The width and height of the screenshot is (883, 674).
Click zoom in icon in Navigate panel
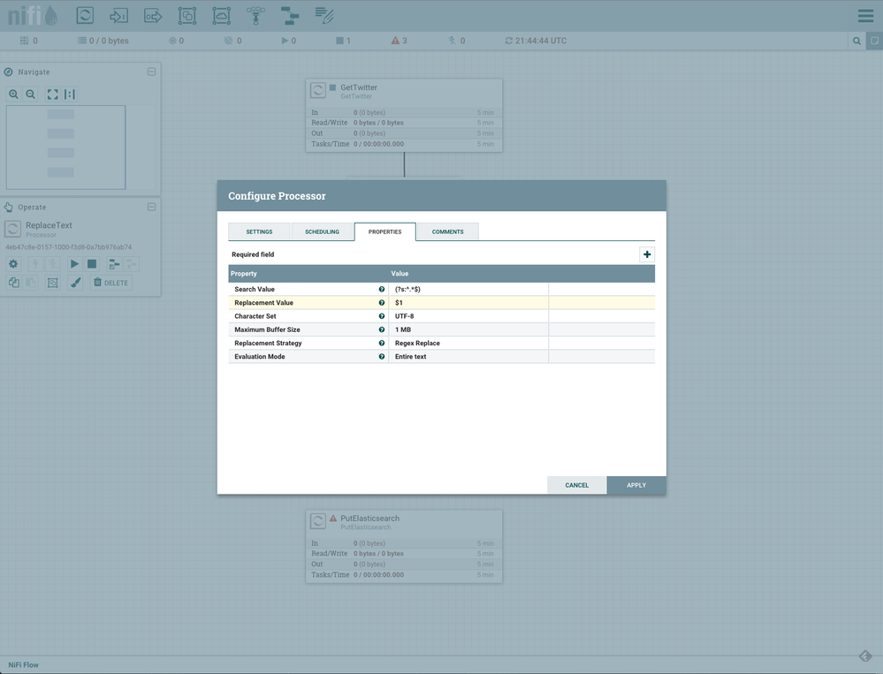[14, 95]
